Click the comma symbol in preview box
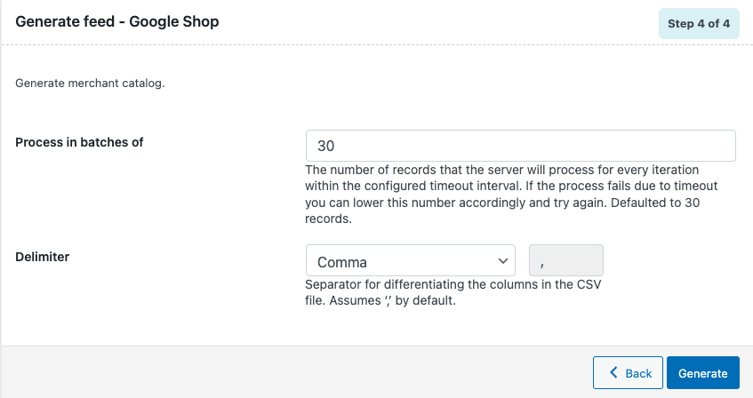Screen dimensions: 753x398 (541, 262)
